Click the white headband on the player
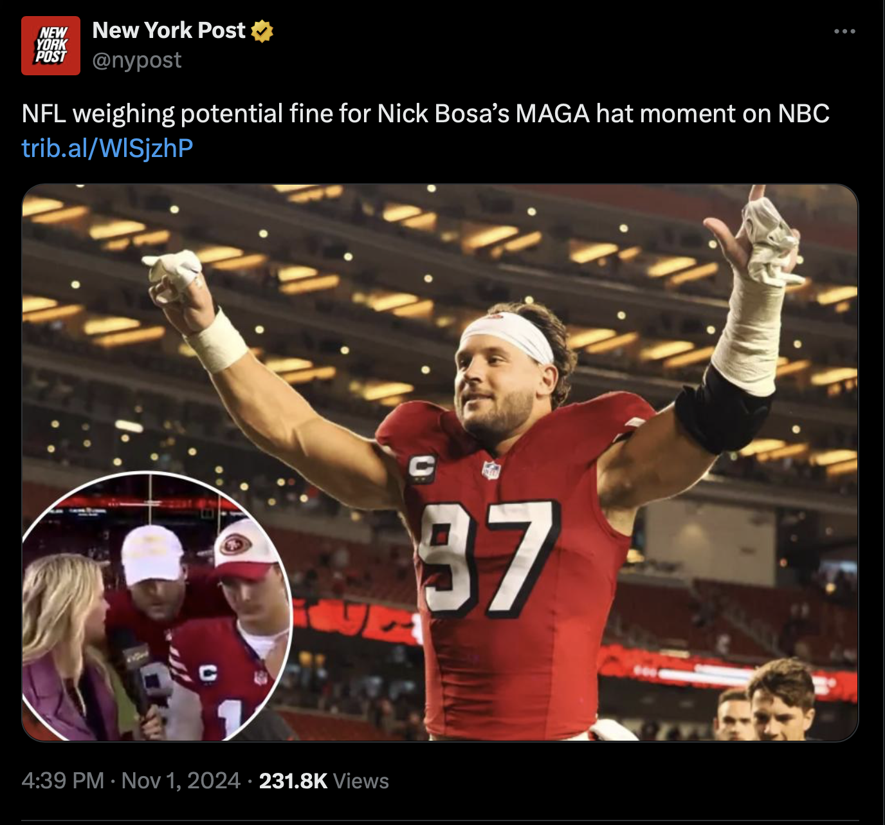 (x=507, y=335)
